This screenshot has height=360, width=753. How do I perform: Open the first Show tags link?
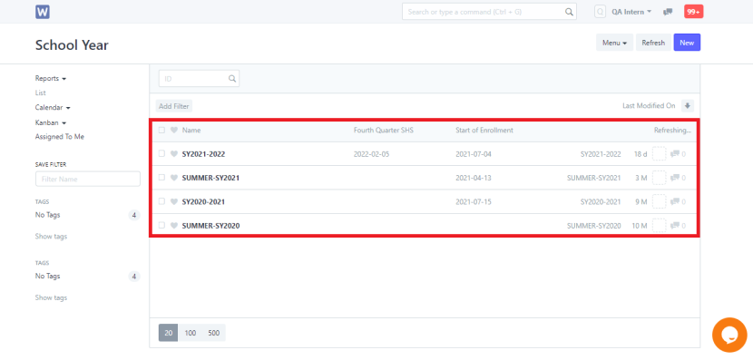(x=51, y=237)
